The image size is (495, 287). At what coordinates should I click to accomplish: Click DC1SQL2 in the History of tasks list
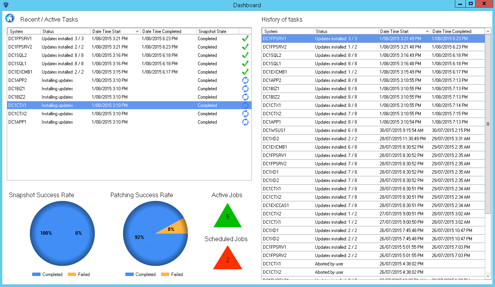[x=272, y=55]
